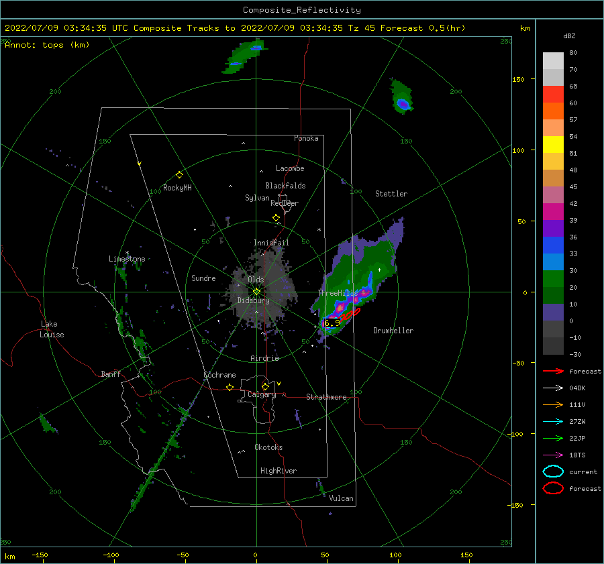Click the isolated storm cell in the northeast
The width and height of the screenshot is (604, 564).
pyautogui.click(x=402, y=97)
